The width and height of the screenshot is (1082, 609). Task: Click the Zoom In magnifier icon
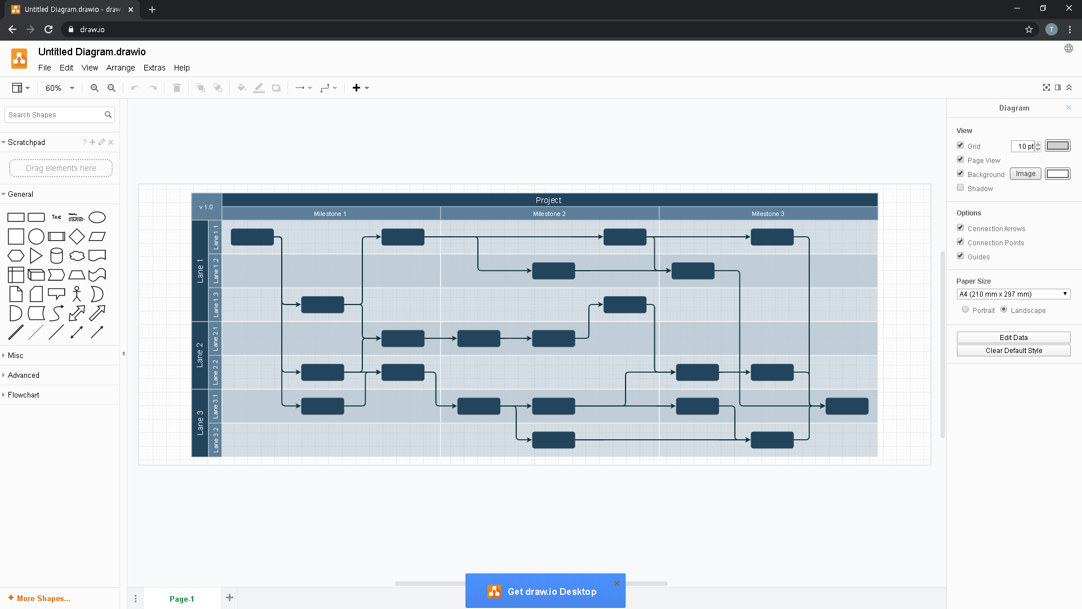pyautogui.click(x=94, y=88)
